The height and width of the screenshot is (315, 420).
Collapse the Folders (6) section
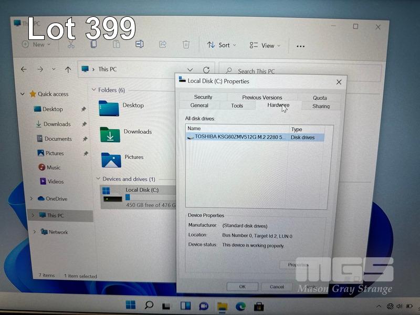(94, 90)
